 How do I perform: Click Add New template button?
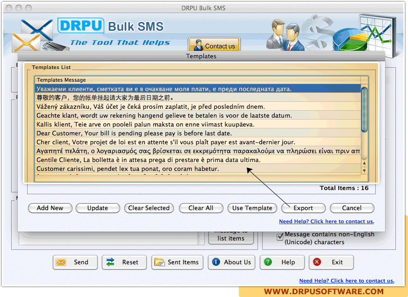50,208
